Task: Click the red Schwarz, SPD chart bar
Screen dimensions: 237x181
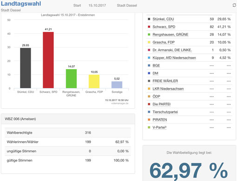Action: click(48, 60)
